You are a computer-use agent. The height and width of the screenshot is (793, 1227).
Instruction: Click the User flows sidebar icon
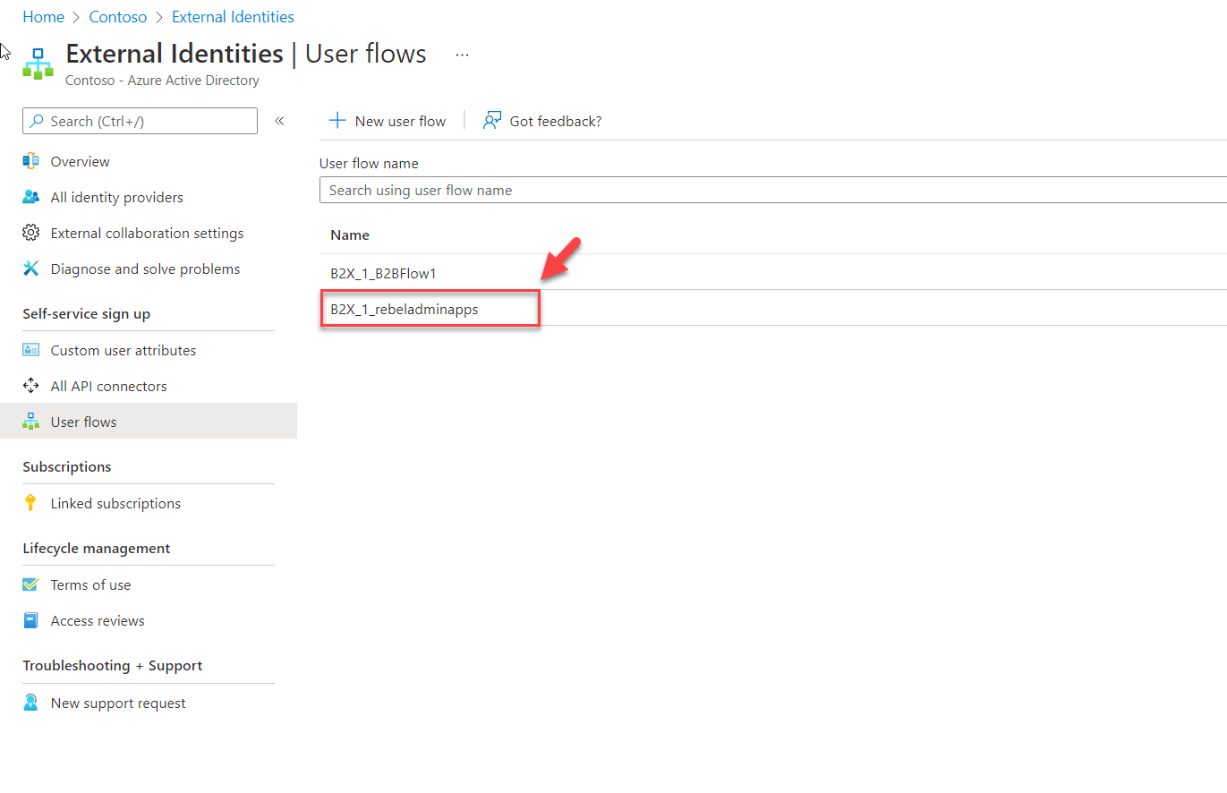pyautogui.click(x=31, y=422)
